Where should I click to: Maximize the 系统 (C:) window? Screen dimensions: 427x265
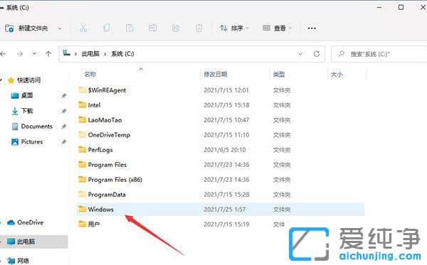[401, 7]
